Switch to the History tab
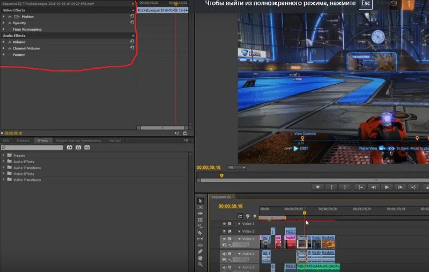 click(x=115, y=141)
